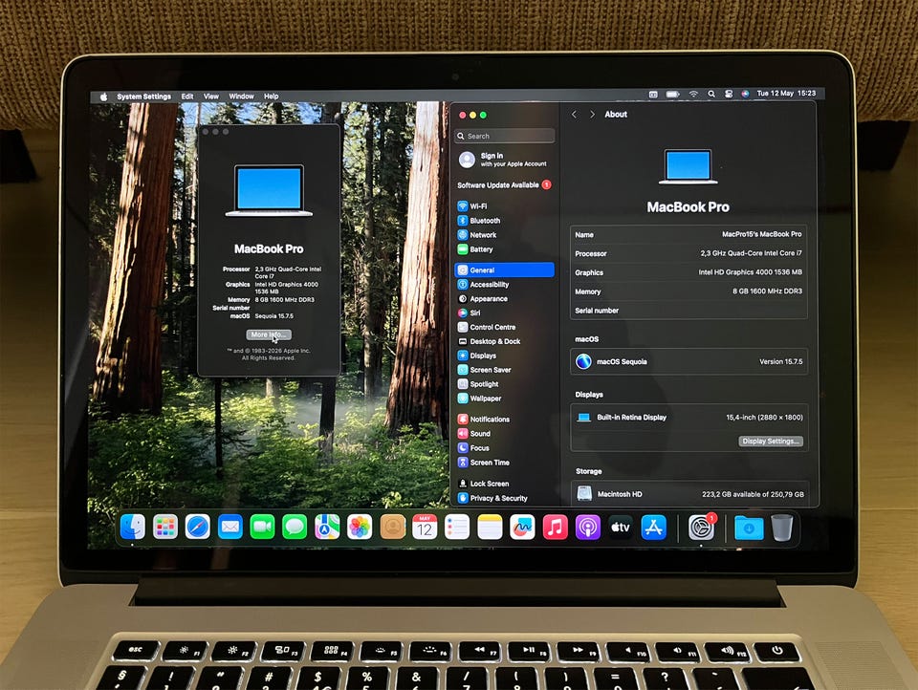Open Podcasts from the Dock
Viewport: 918px width, 690px height.
tap(588, 528)
